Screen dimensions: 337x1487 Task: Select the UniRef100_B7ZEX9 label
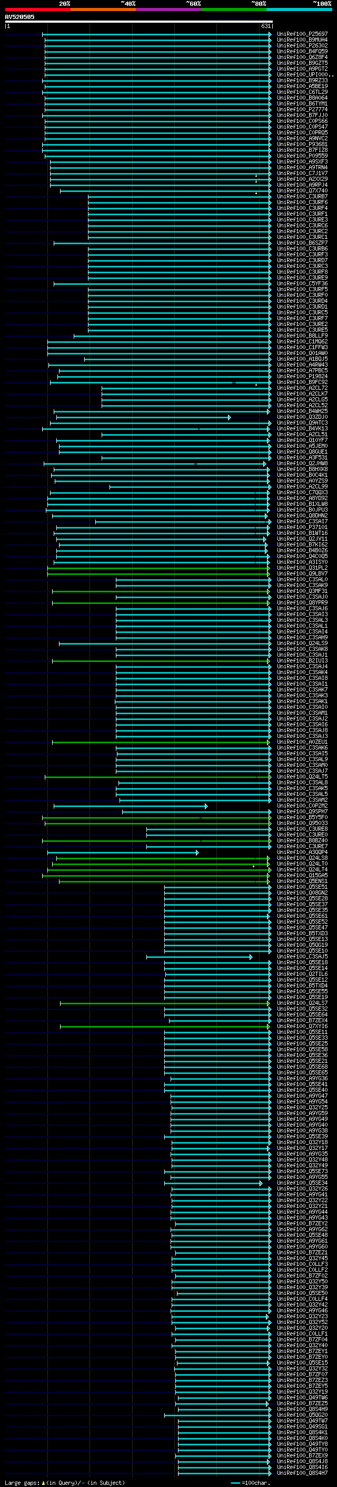pos(302,1456)
